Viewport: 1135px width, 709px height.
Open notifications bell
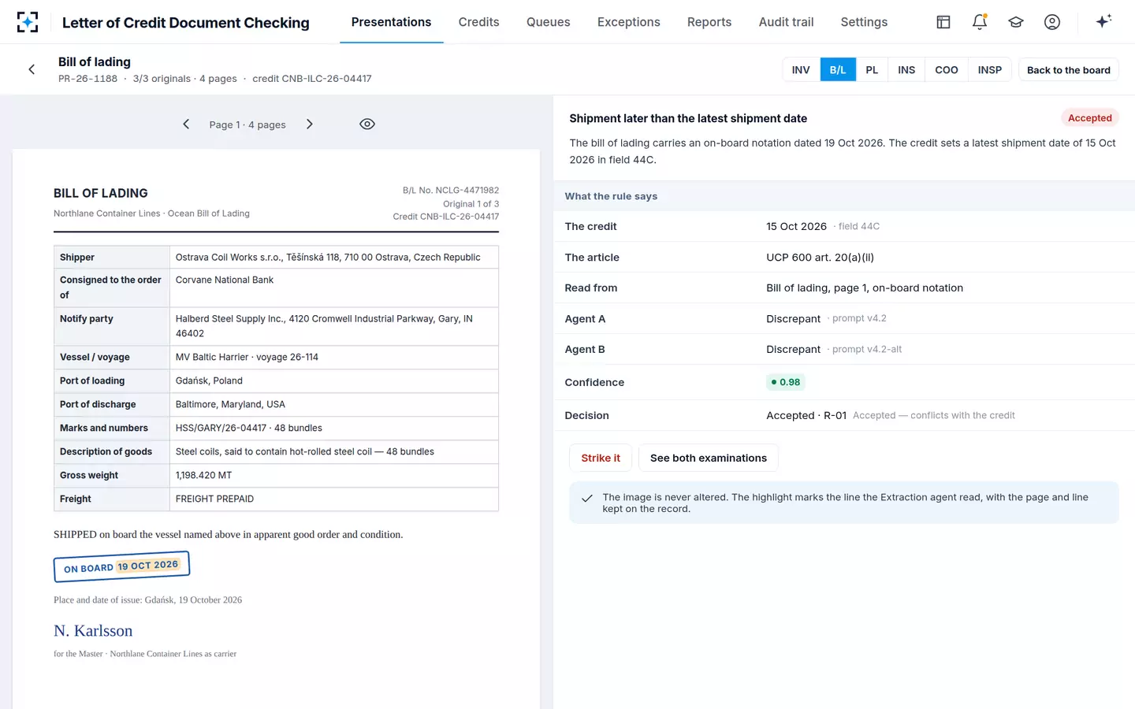pos(980,22)
